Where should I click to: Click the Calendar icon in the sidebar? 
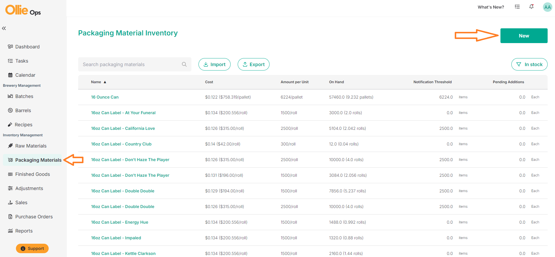(x=10, y=75)
